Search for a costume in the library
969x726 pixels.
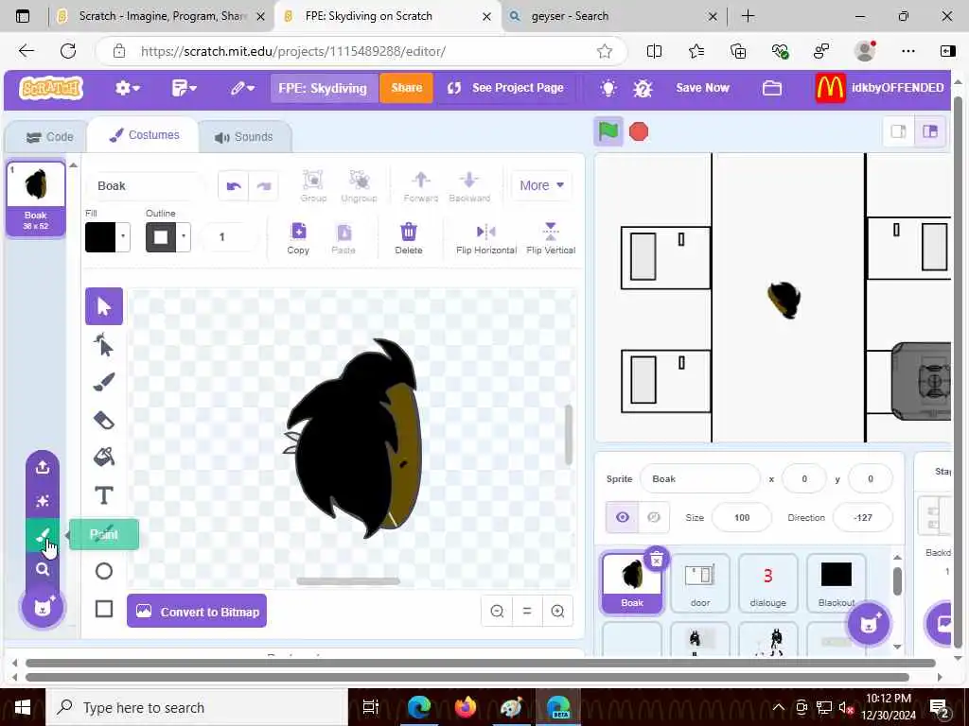[43, 569]
